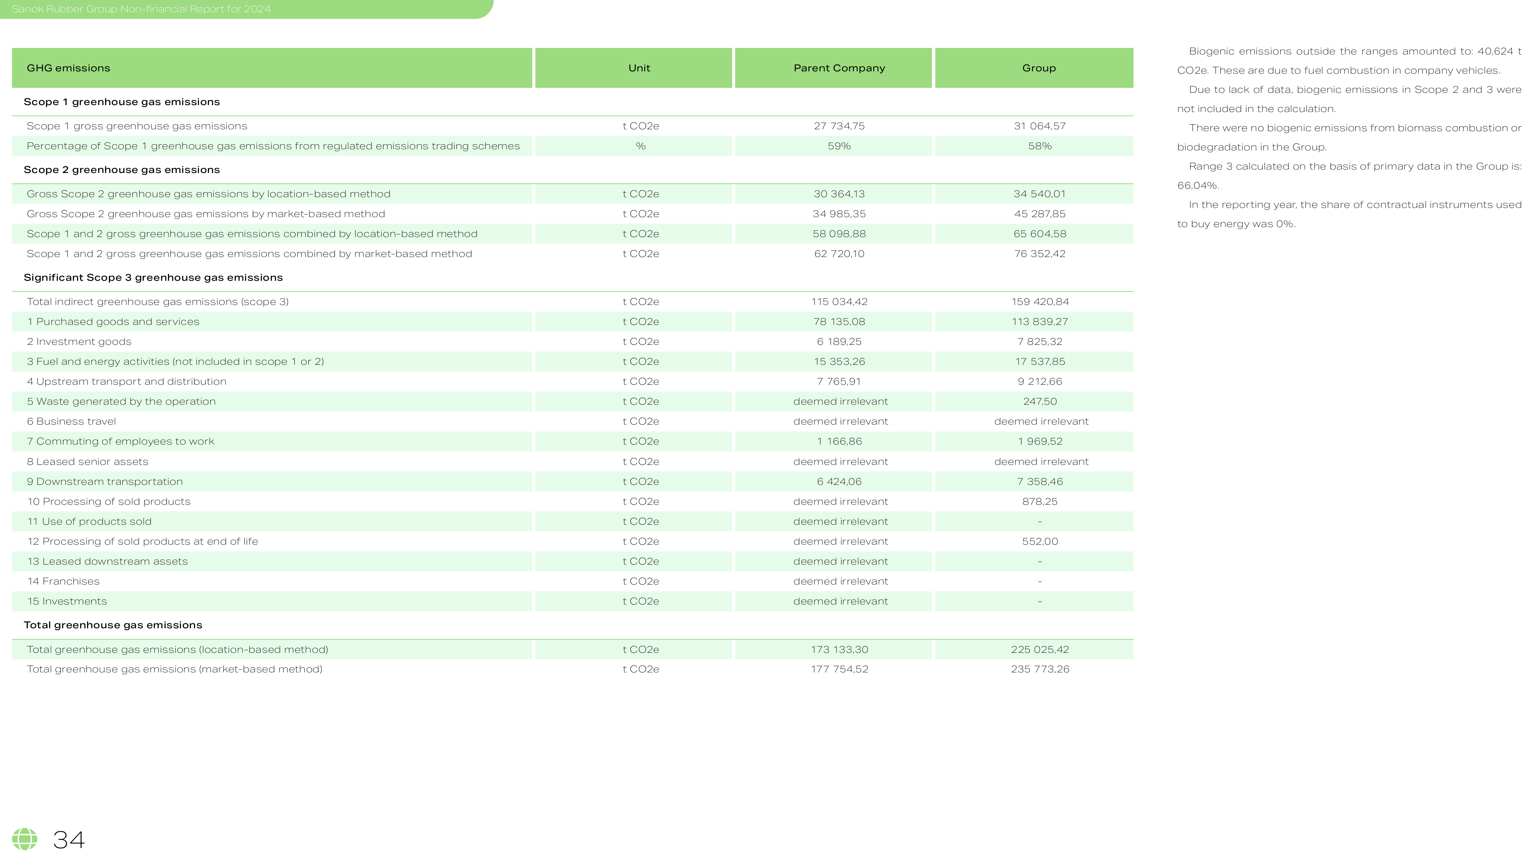The image size is (1534, 863).
Task: Select the value 173 133,30
Action: 839,650
